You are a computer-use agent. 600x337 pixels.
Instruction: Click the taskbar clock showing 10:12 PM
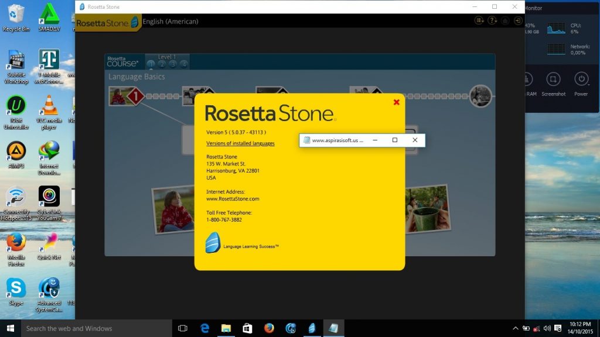579,328
